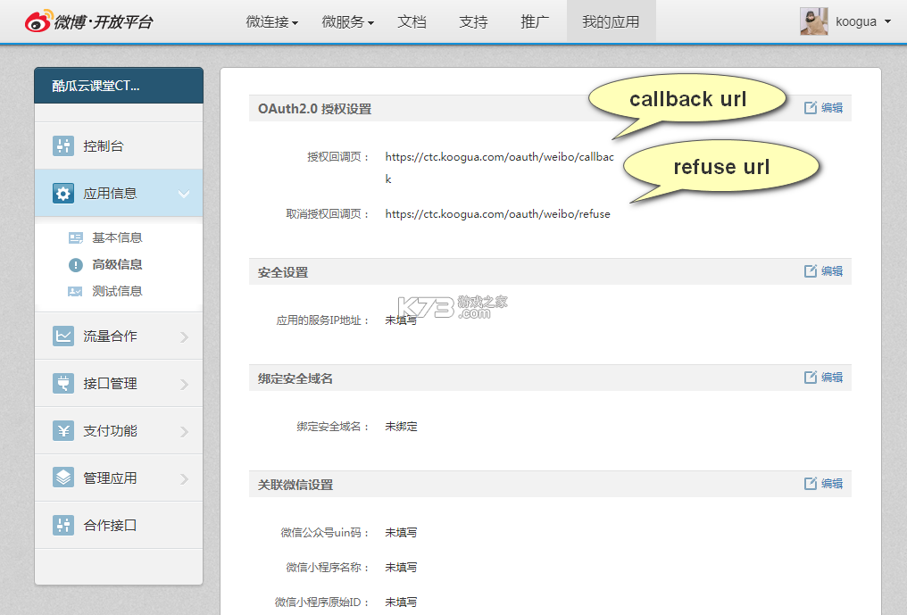Click 编辑 link for OAuth2.0 授权设置

tap(832, 108)
